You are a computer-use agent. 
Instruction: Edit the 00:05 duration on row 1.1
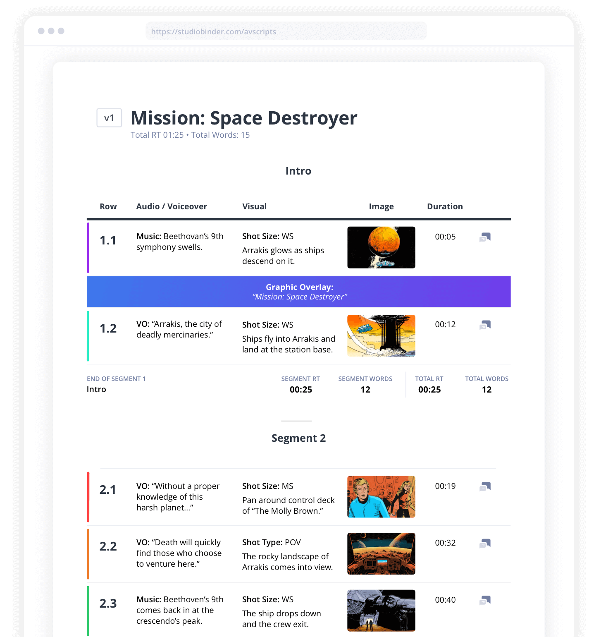445,237
